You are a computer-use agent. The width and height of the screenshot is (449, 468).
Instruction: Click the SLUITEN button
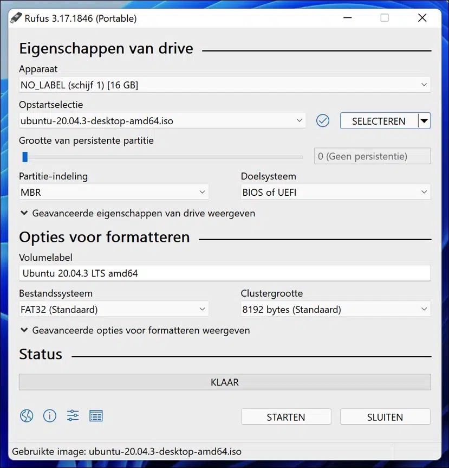click(385, 416)
